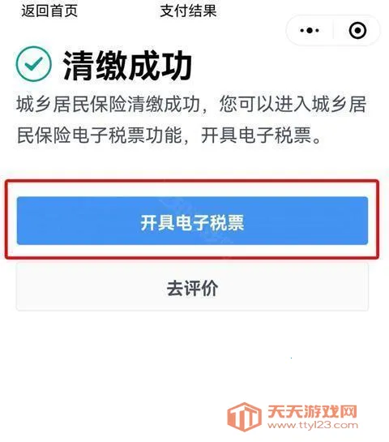Tap the mini program close circle icon
The height and width of the screenshot is (442, 389).
[357, 30]
